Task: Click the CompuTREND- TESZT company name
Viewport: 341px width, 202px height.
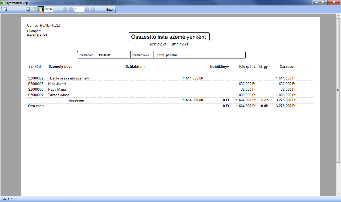Action: click(x=44, y=26)
